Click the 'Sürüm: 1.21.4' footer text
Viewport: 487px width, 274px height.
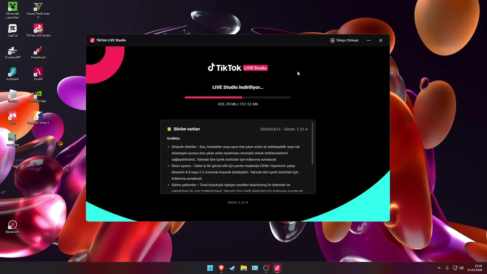tap(238, 202)
